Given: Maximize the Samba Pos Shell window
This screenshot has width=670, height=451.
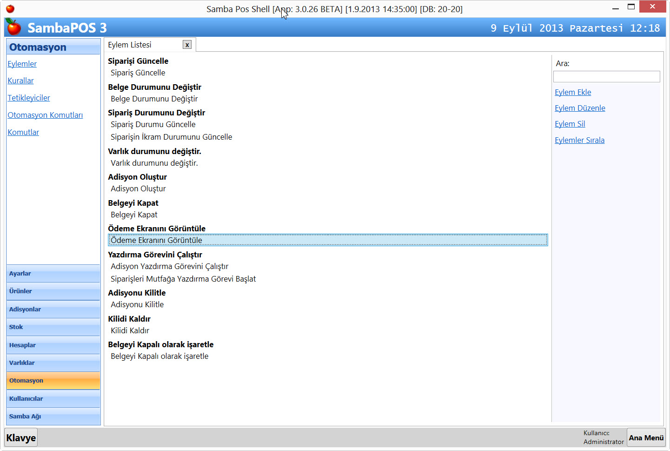Looking at the screenshot, I should 631,7.
